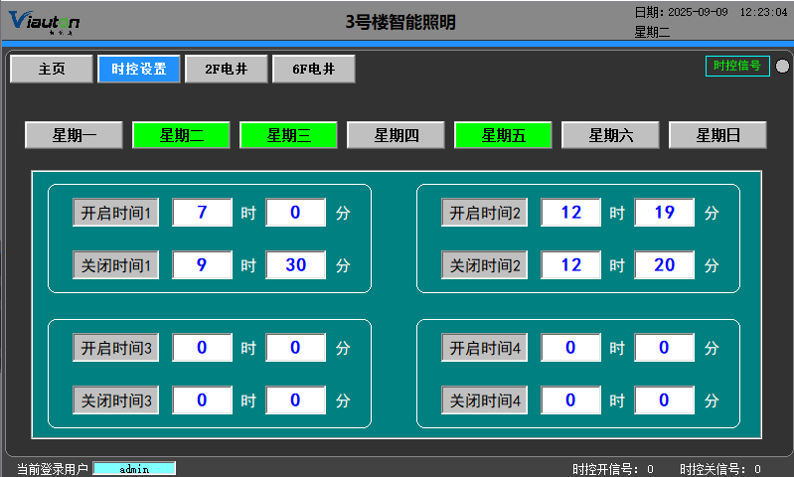Toggle 星期一 weekday on

pyautogui.click(x=75, y=135)
